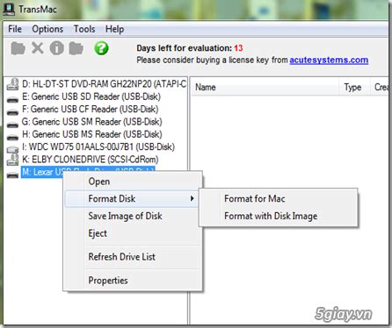The width and height of the screenshot is (392, 328).
Task: Visit the acutesystems.com link
Action: (x=329, y=60)
